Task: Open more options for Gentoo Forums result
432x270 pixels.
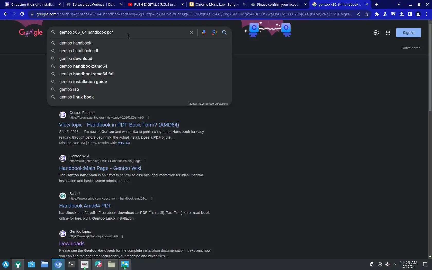Action: tap(148, 118)
